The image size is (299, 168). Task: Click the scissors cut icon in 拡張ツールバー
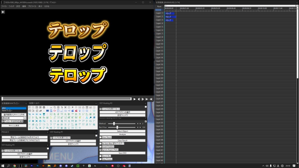pyautogui.click(x=51, y=107)
